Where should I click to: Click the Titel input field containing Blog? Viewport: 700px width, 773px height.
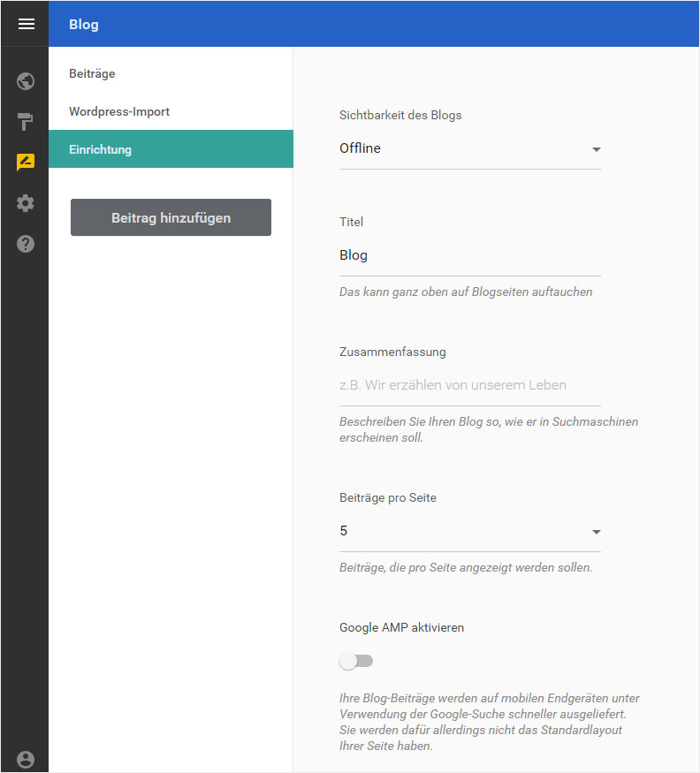pyautogui.click(x=469, y=255)
